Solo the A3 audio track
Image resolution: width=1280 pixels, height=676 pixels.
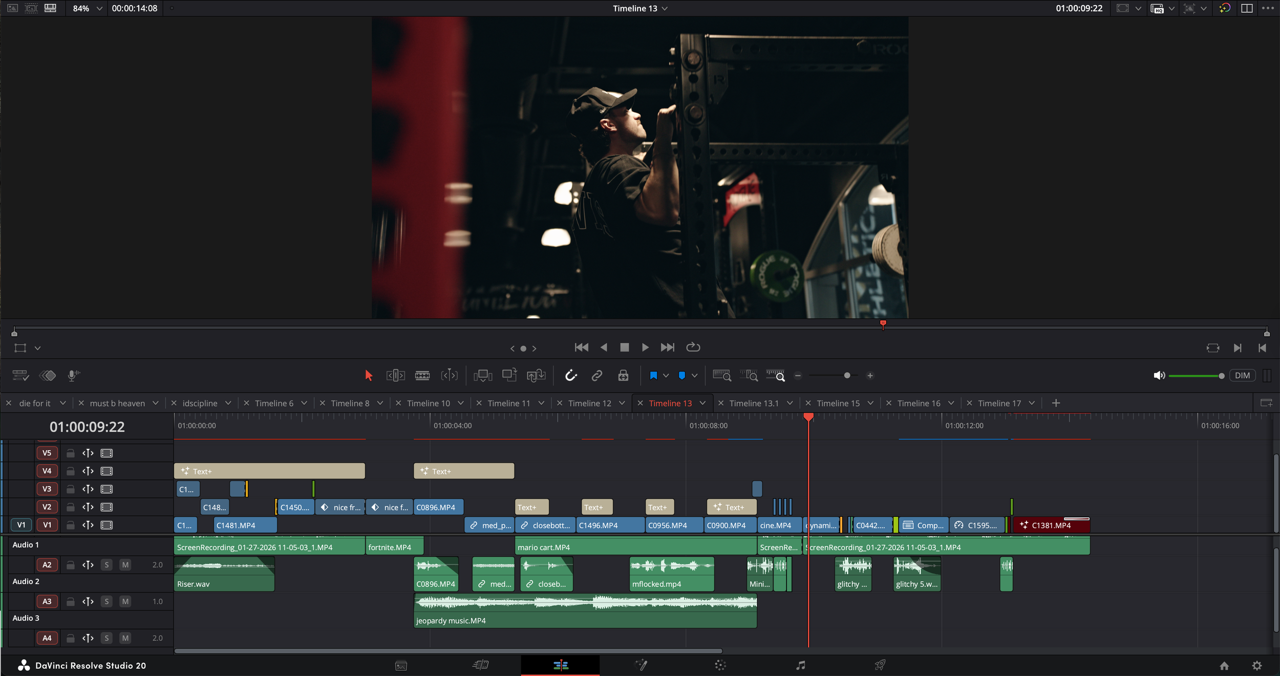click(106, 601)
